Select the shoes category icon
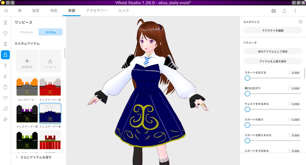This screenshot has width=306, height=165. point(5,119)
